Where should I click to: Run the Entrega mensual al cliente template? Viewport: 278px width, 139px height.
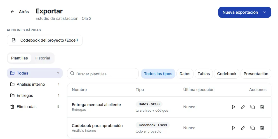pos(234,107)
